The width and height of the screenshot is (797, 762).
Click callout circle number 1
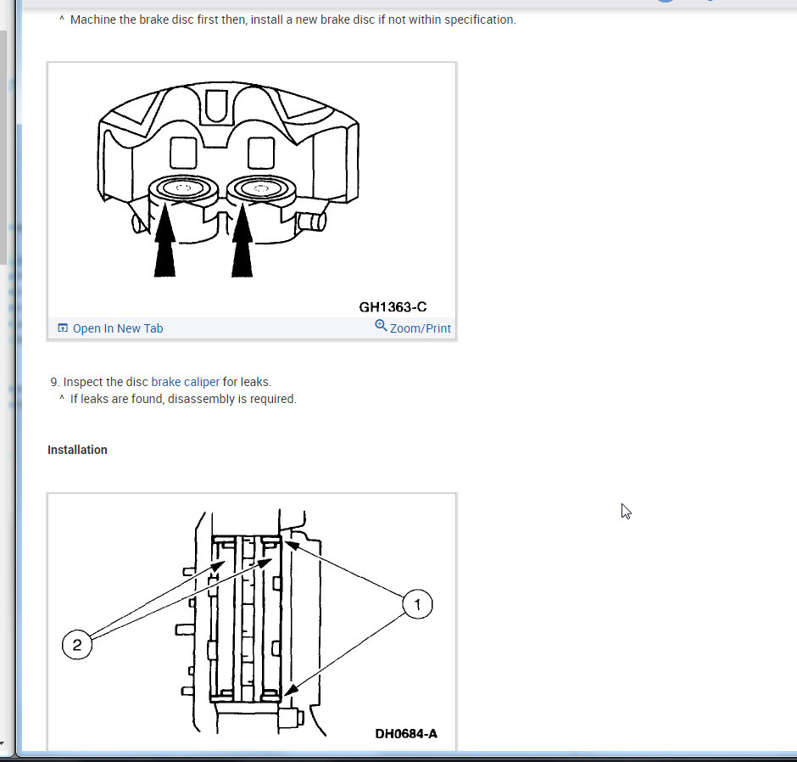click(417, 604)
